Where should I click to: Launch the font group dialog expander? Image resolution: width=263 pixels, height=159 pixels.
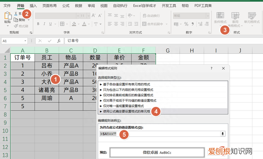point(103,32)
